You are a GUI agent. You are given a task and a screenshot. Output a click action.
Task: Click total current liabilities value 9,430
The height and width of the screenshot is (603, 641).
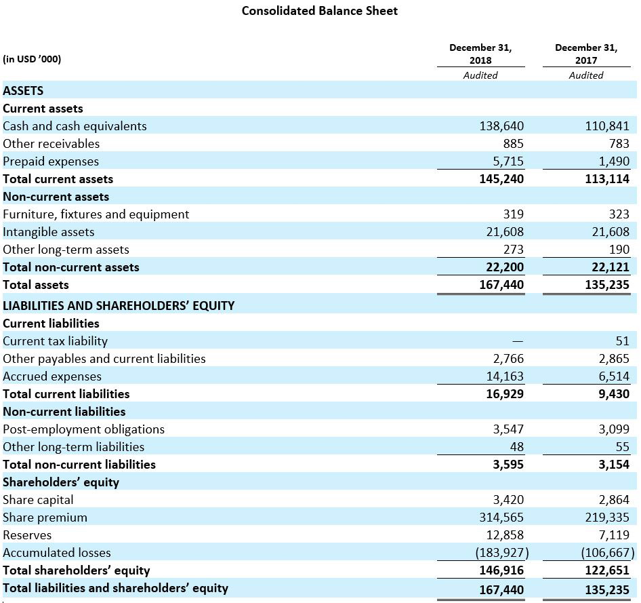pos(614,394)
